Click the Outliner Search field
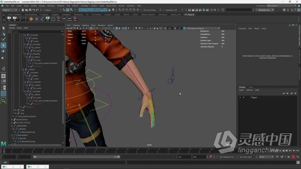 tap(37, 32)
